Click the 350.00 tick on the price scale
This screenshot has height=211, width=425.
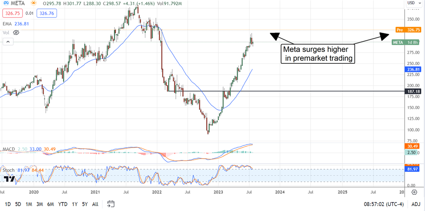(413, 19)
